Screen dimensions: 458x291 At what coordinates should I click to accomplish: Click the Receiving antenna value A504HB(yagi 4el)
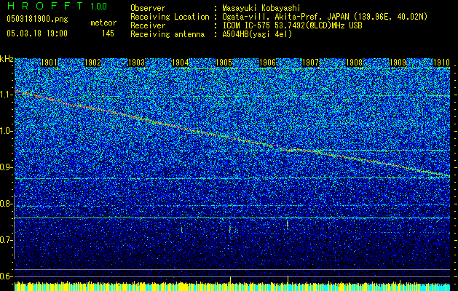click(x=257, y=34)
